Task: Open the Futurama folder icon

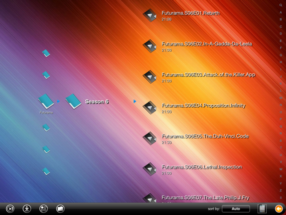Action: [x=46, y=101]
